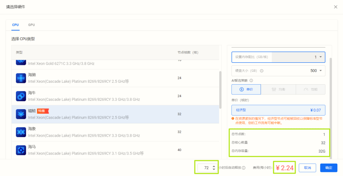Click the orange warning icon in notice
The width and height of the screenshot is (343, 176).
[x=233, y=119]
